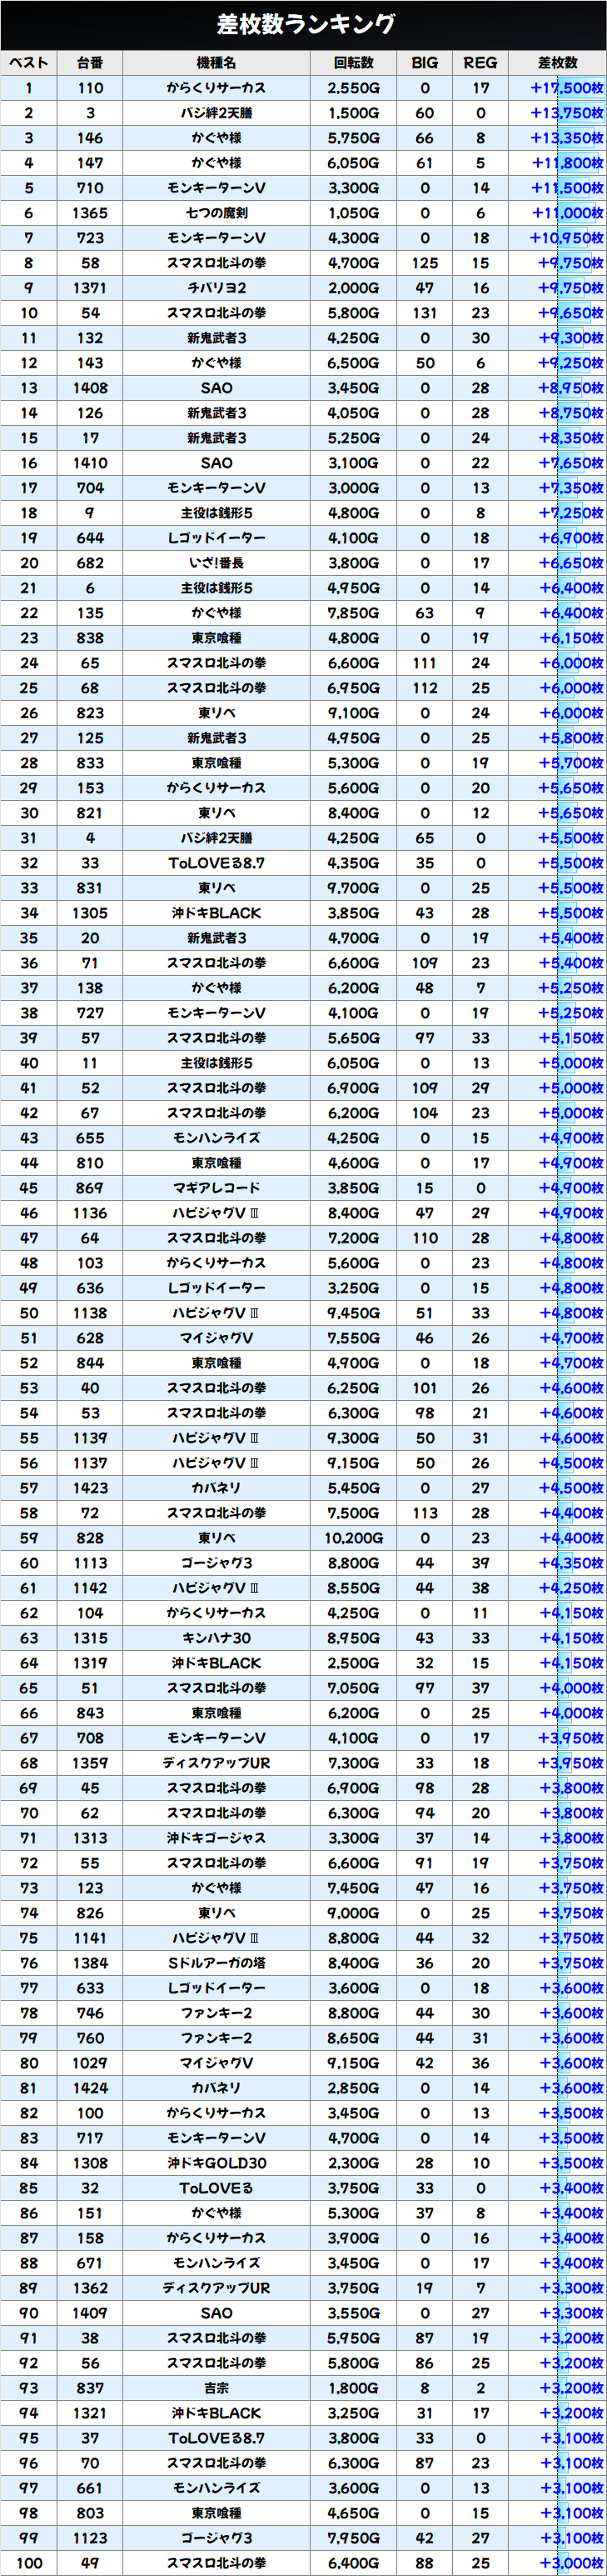The width and height of the screenshot is (607, 2576).
Task: Click the 回転数 column header
Action: [353, 63]
